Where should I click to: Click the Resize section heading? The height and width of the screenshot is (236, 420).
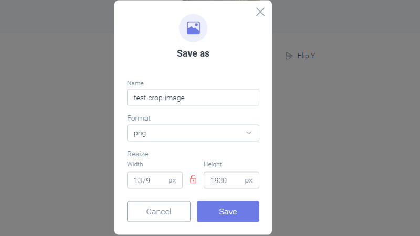(x=138, y=154)
